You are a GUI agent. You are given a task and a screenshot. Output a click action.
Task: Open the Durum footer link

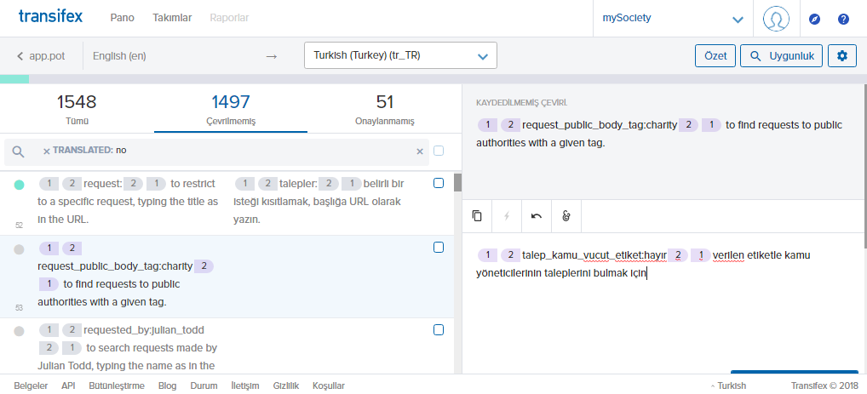pos(204,385)
